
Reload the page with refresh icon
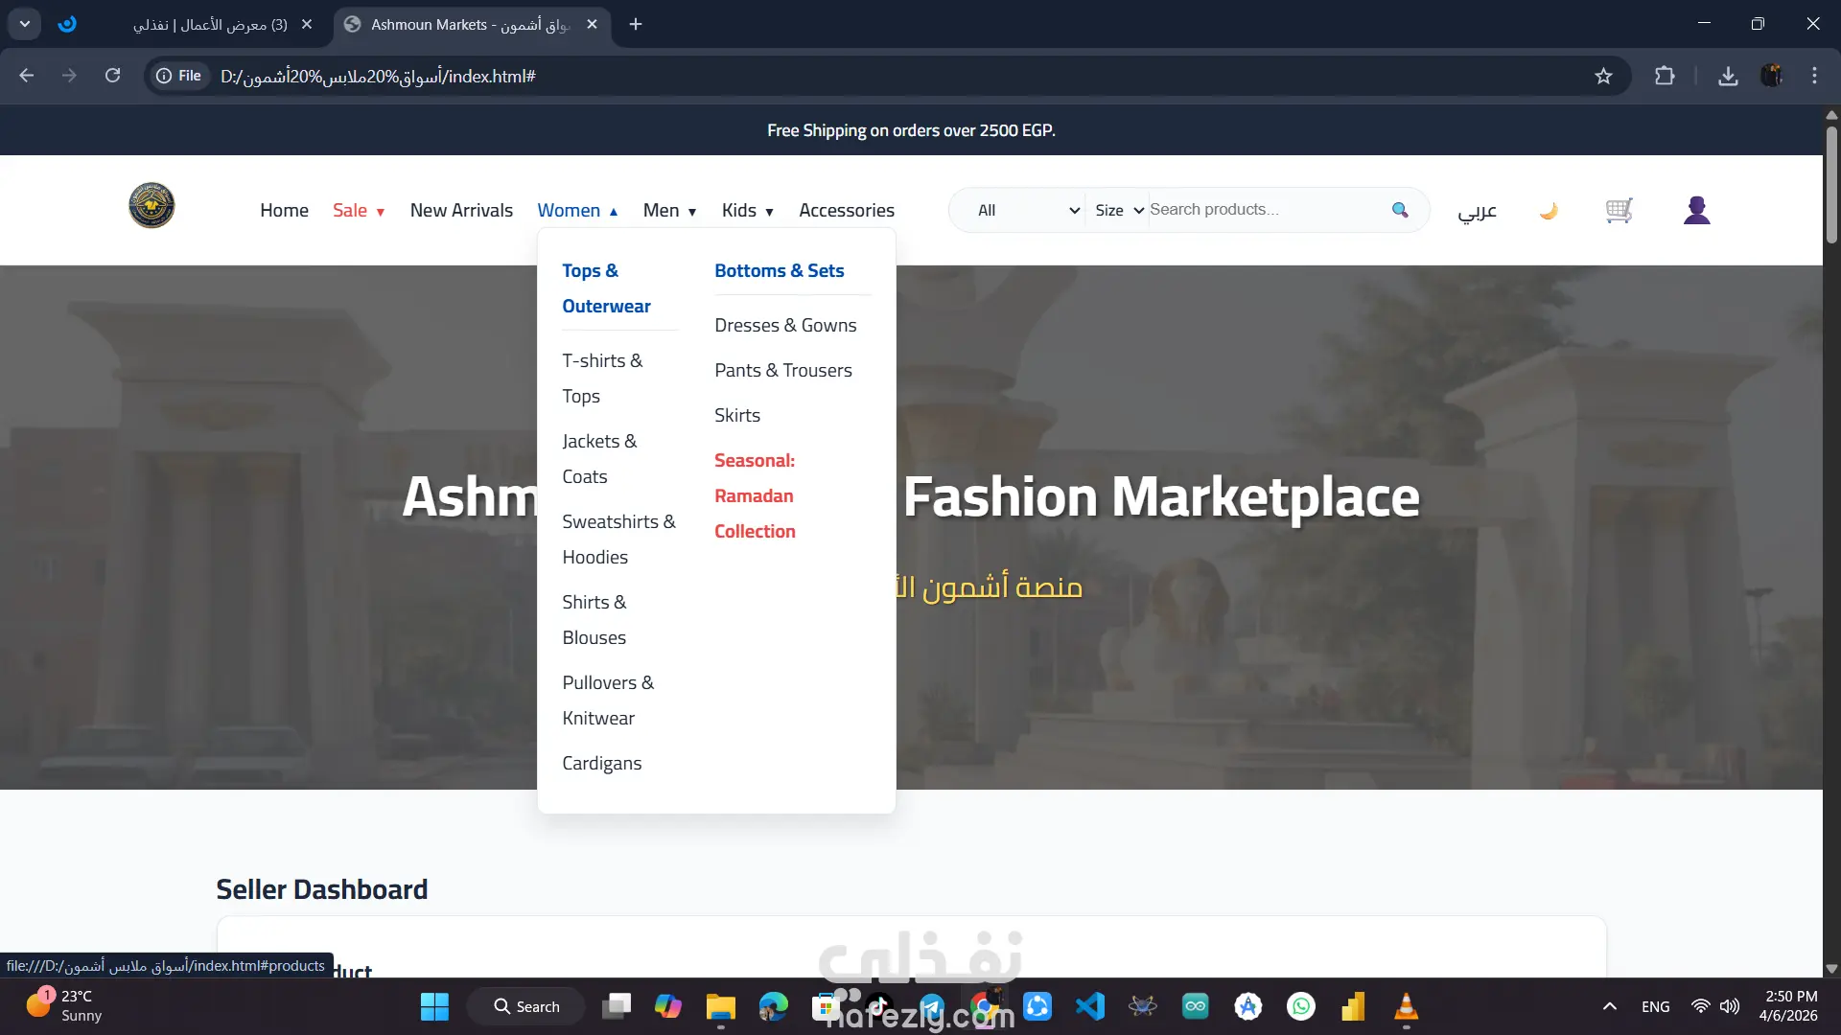click(x=112, y=76)
